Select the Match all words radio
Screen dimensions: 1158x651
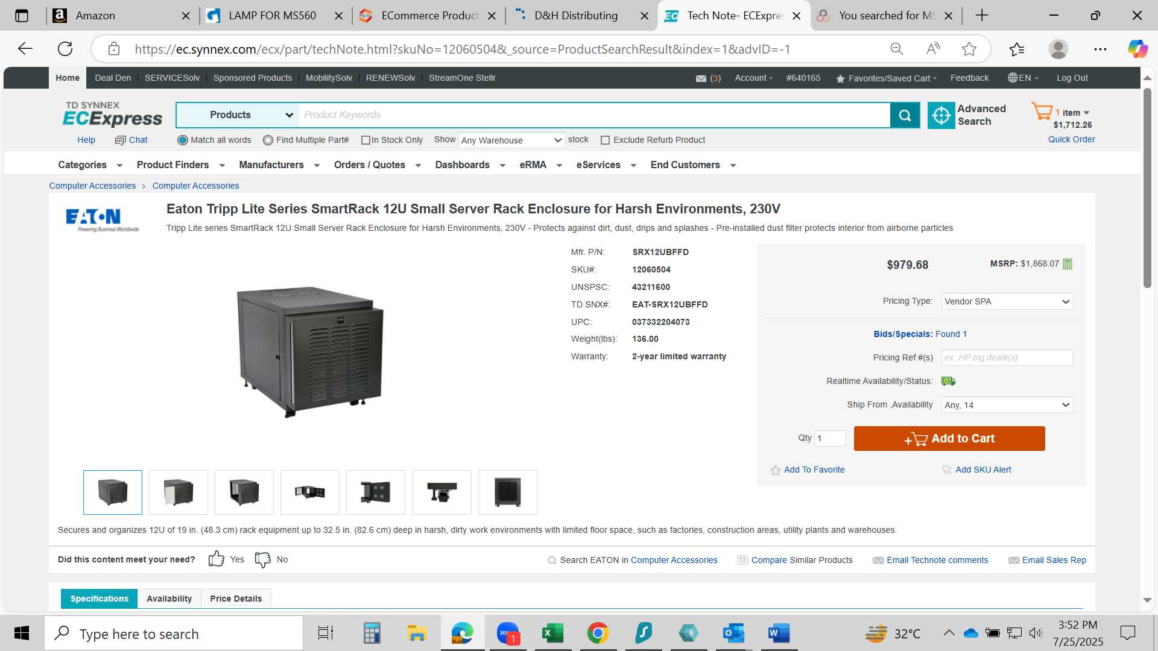(183, 140)
